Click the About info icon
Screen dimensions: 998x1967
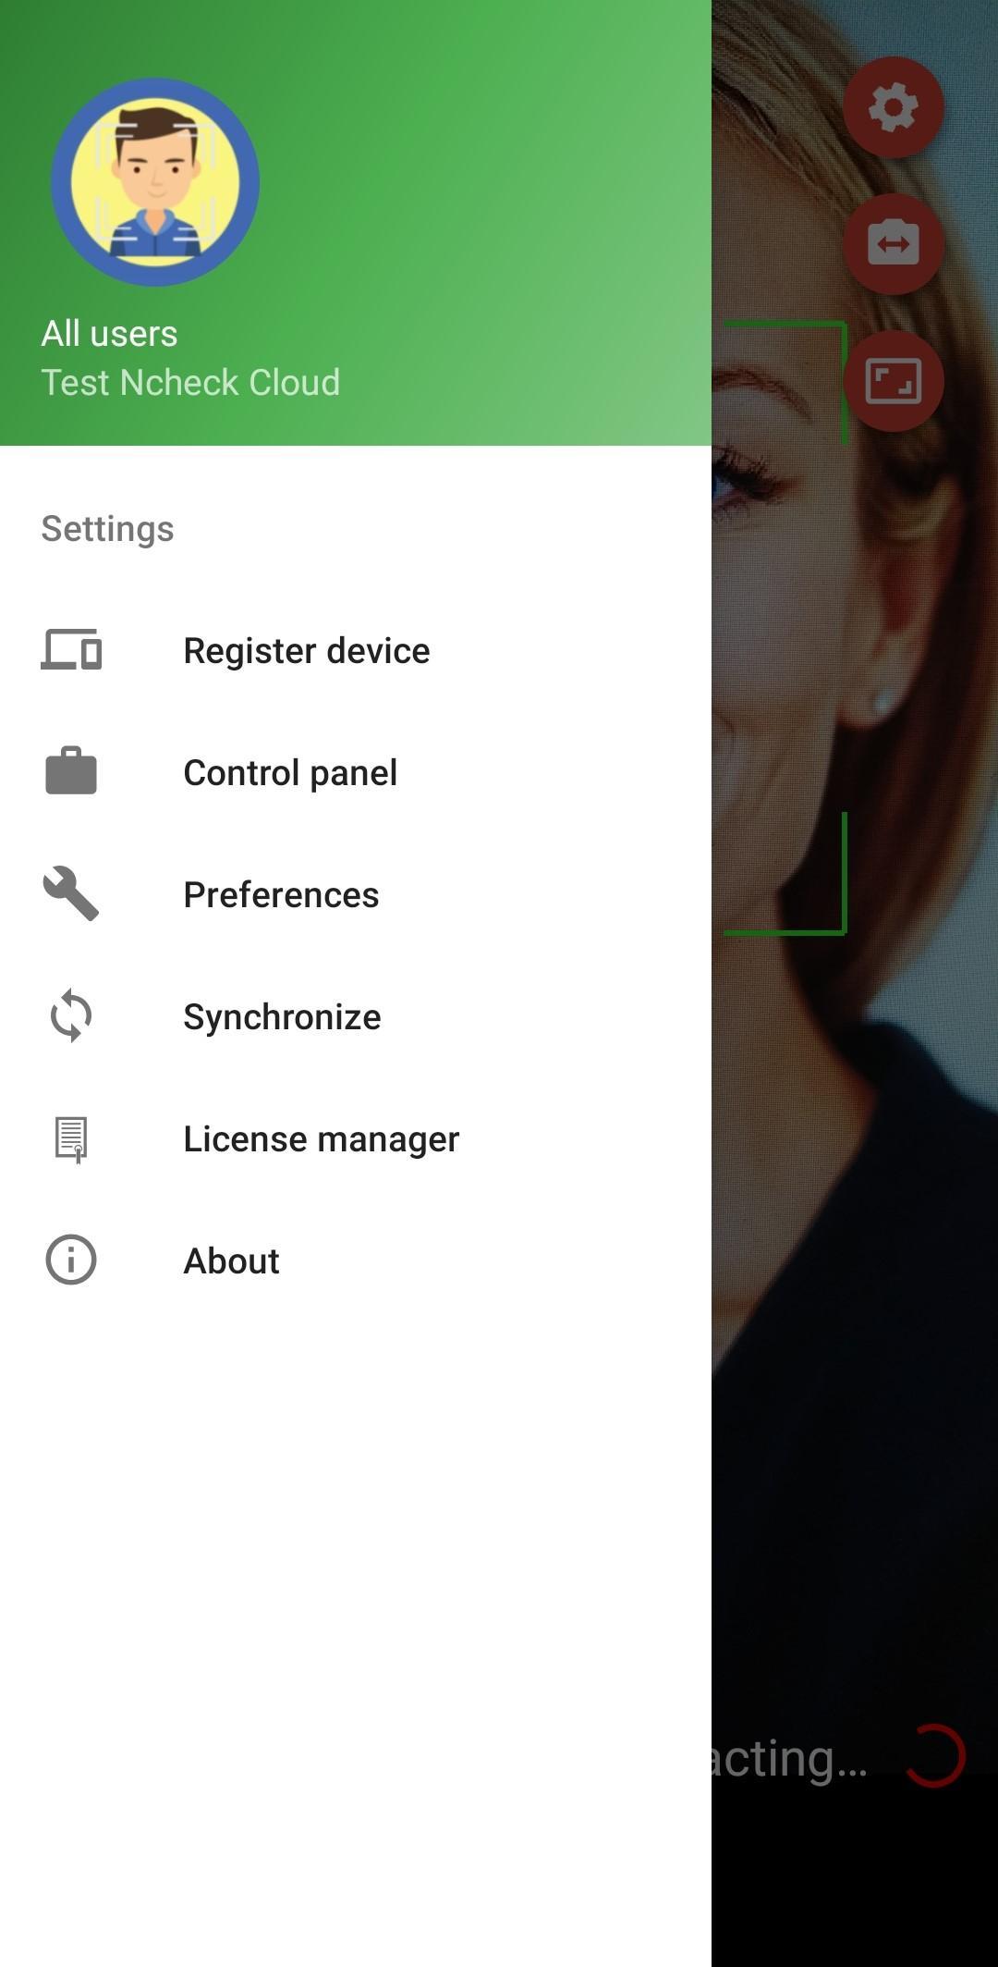pos(71,1260)
